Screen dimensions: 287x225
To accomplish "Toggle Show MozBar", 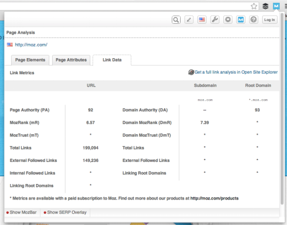I will click(22, 212).
